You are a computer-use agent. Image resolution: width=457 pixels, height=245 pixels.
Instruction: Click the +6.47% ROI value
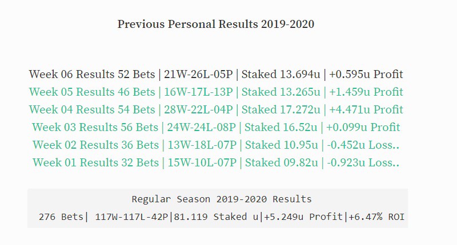coord(376,217)
